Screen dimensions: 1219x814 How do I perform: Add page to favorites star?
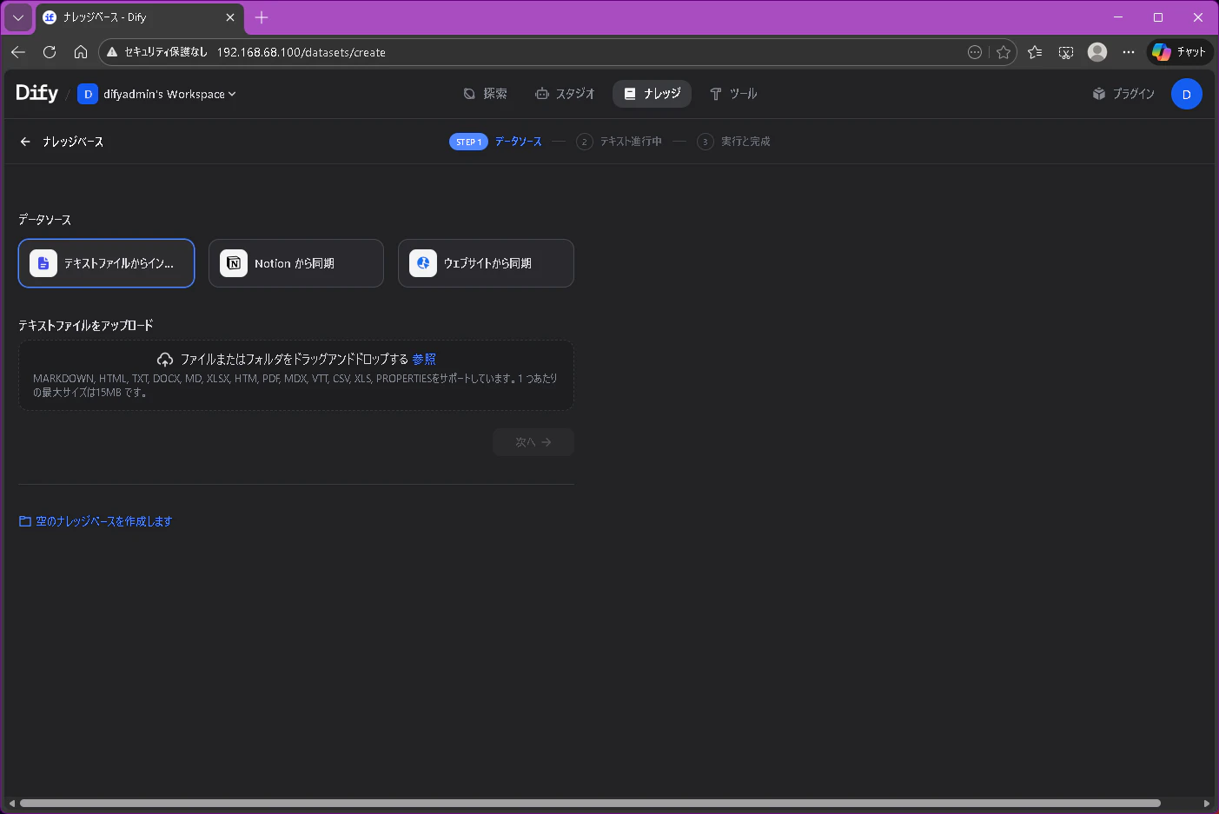pos(1004,52)
